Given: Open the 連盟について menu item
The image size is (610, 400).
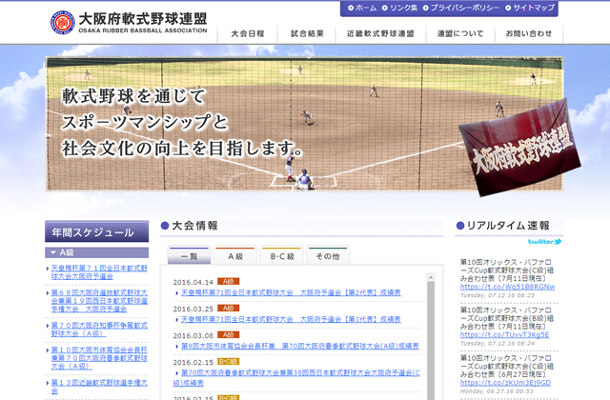Looking at the screenshot, I should (x=459, y=33).
